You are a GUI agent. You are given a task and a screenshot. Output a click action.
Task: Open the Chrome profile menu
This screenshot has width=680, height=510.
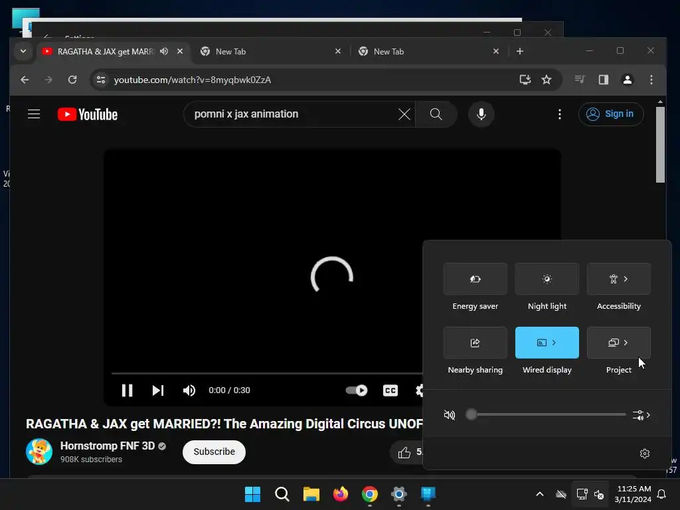(x=628, y=80)
